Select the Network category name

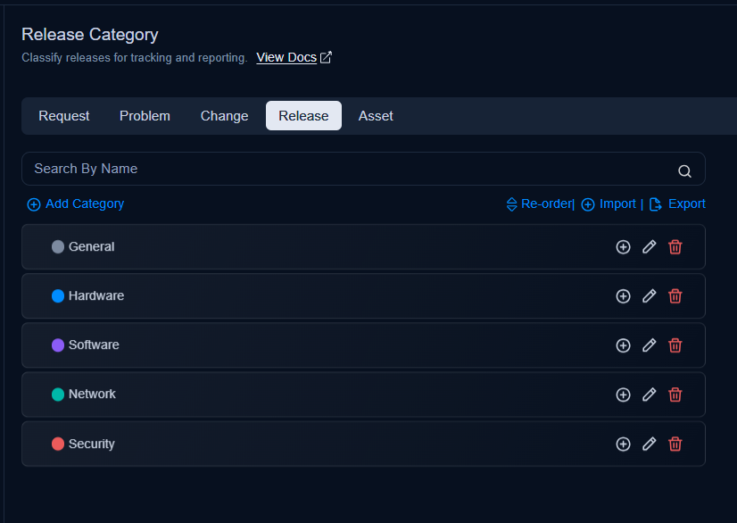(92, 394)
